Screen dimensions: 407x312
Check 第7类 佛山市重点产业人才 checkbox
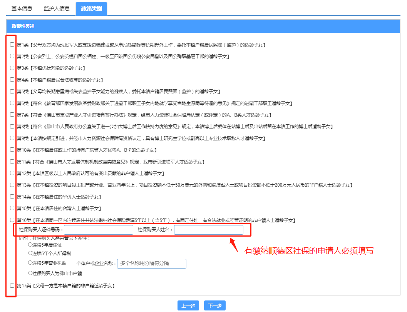12,115
